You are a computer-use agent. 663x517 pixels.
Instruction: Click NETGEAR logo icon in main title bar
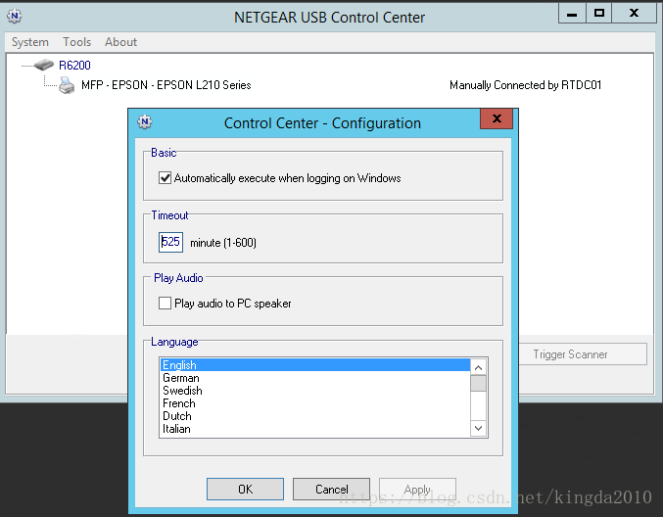[15, 16]
